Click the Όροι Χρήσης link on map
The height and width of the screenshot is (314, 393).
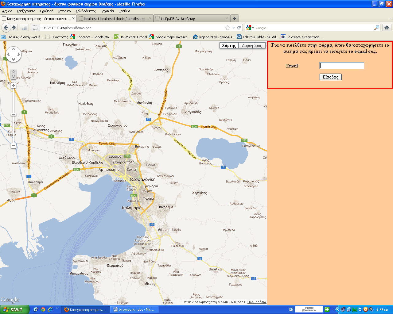coord(257,302)
